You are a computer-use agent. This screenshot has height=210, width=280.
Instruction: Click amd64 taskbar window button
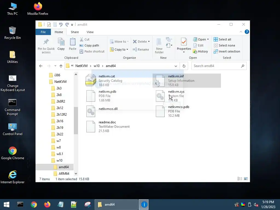pyautogui.click(x=116, y=205)
